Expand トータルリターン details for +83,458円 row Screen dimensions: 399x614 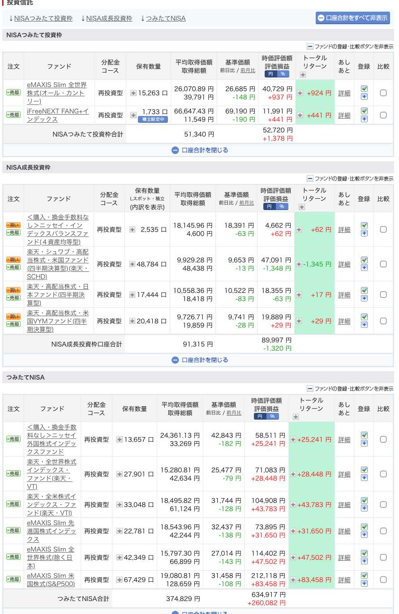(293, 580)
